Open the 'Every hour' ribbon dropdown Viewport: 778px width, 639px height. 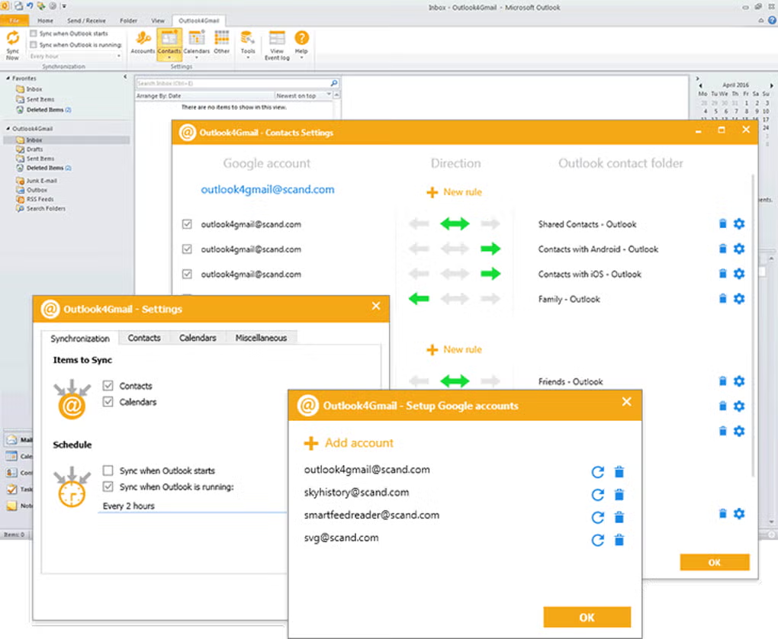click(x=76, y=56)
